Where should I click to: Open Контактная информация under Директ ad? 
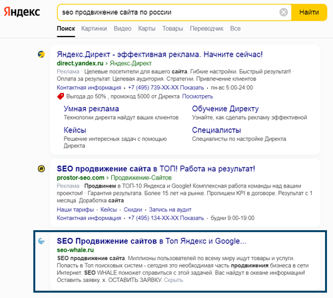[89, 88]
